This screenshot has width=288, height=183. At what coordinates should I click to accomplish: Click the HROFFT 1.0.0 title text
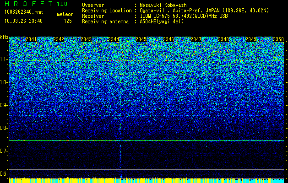(x=36, y=4)
